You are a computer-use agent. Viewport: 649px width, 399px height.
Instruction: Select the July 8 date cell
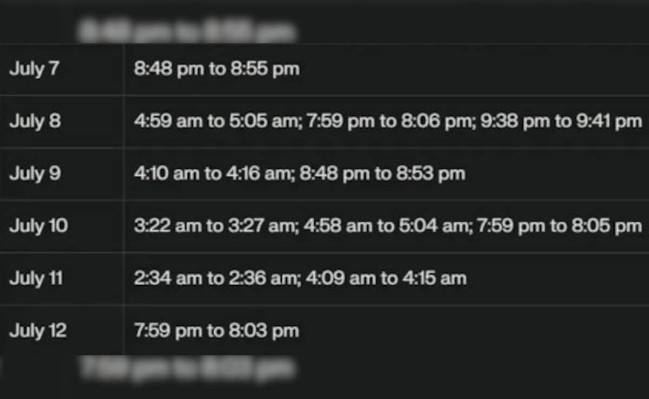pyautogui.click(x=35, y=121)
